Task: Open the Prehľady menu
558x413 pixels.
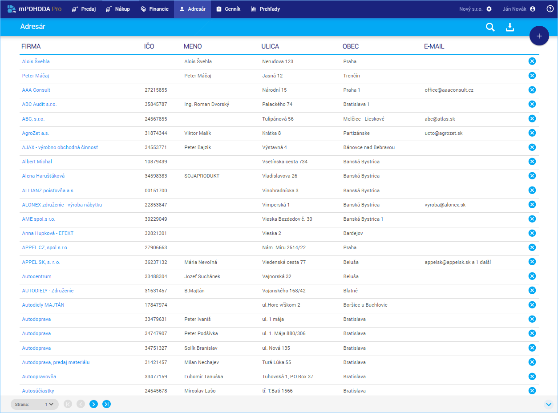Action: pyautogui.click(x=266, y=9)
